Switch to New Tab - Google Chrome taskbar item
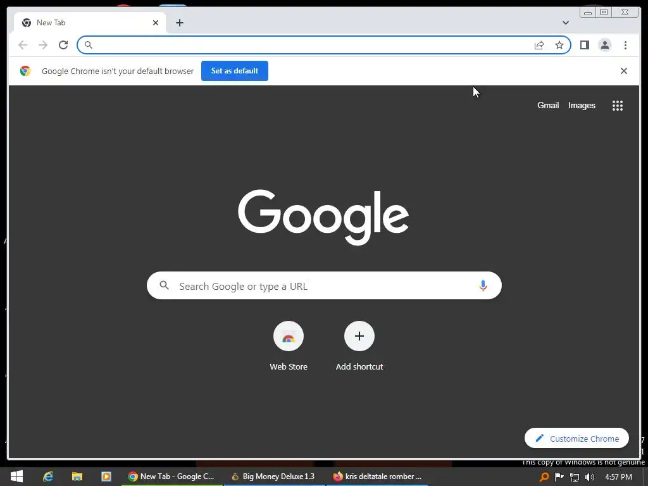Screen dimensions: 648x486 pos(171,477)
